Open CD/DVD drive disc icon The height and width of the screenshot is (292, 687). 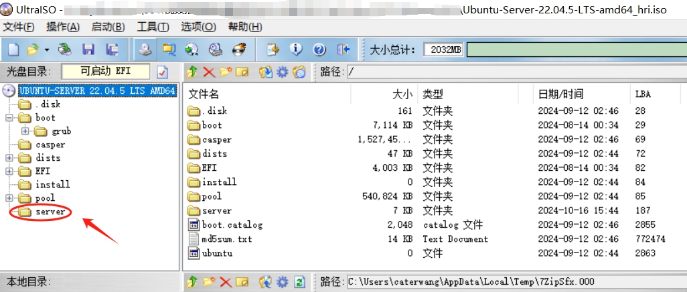click(x=65, y=49)
